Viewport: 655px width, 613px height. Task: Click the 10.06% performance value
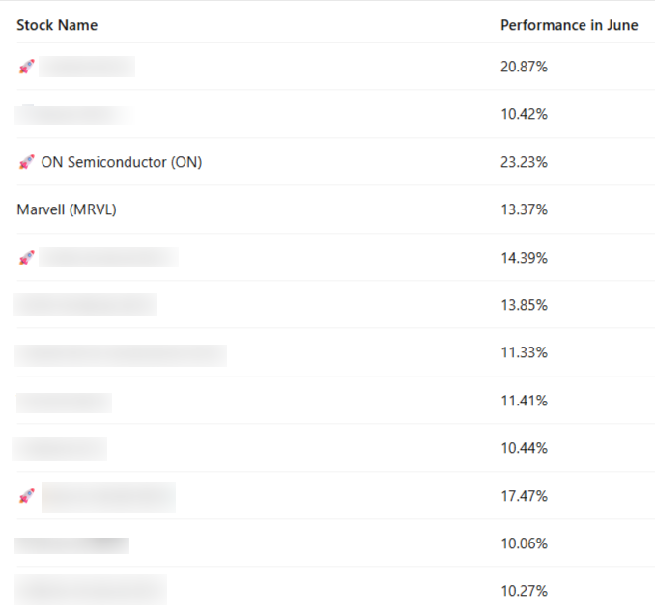[x=524, y=543]
